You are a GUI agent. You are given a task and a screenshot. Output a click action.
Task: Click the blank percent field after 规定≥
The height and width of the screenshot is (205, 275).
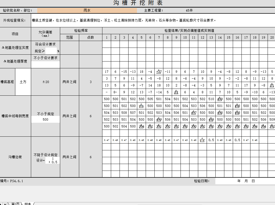(51, 51)
